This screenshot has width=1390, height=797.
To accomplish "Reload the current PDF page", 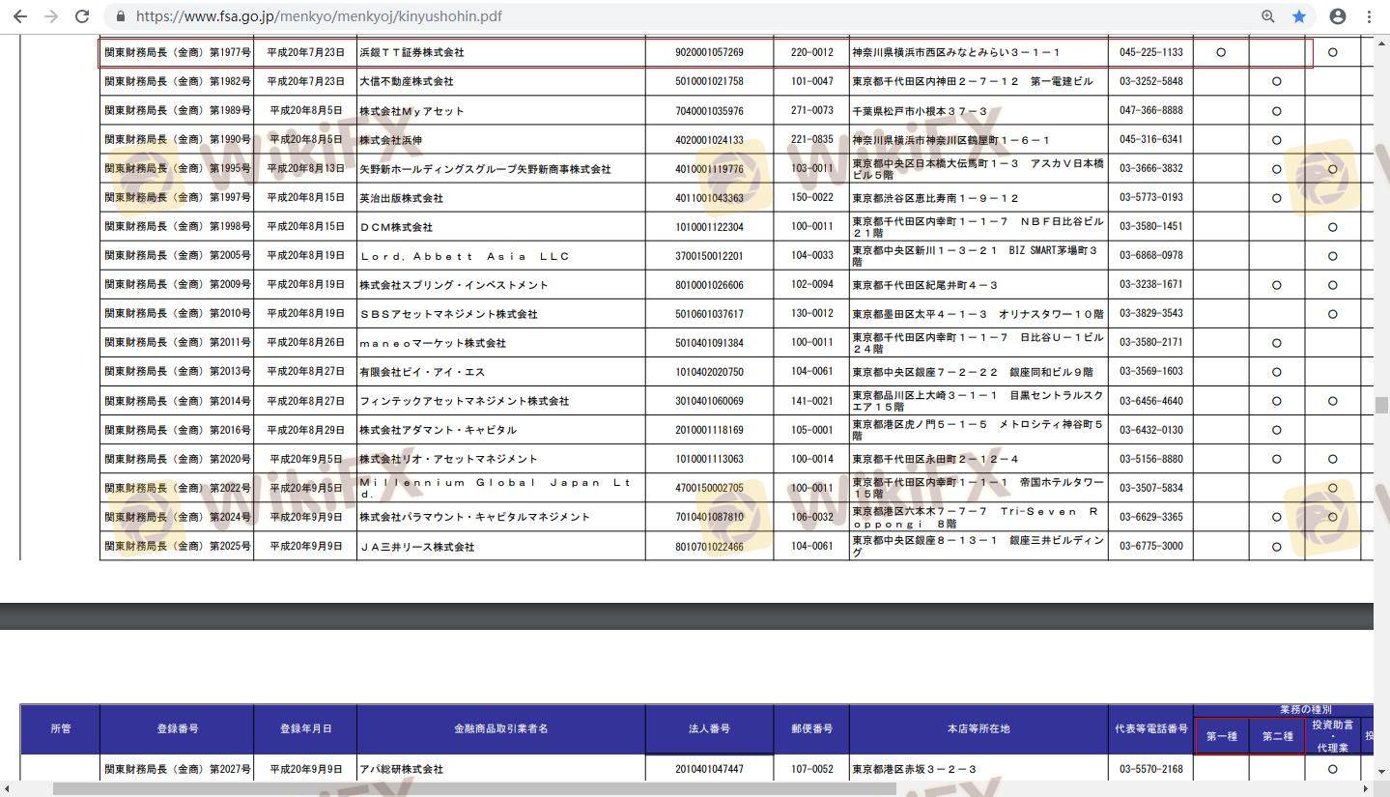I will 82,16.
